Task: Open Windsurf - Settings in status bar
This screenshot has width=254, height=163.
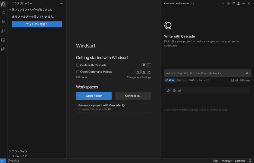Action: 233,161
